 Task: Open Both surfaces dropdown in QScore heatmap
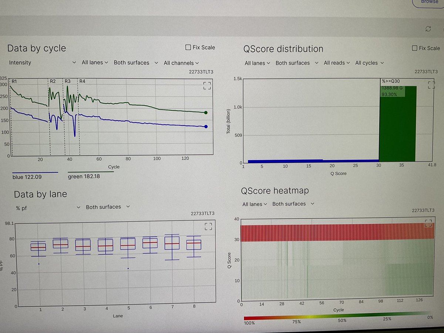pyautogui.click(x=293, y=204)
